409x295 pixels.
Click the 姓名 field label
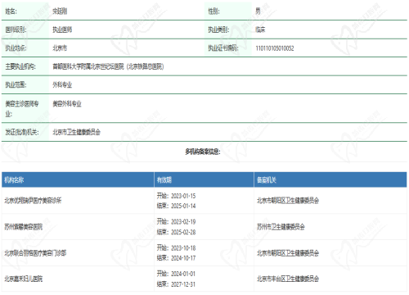(11, 11)
